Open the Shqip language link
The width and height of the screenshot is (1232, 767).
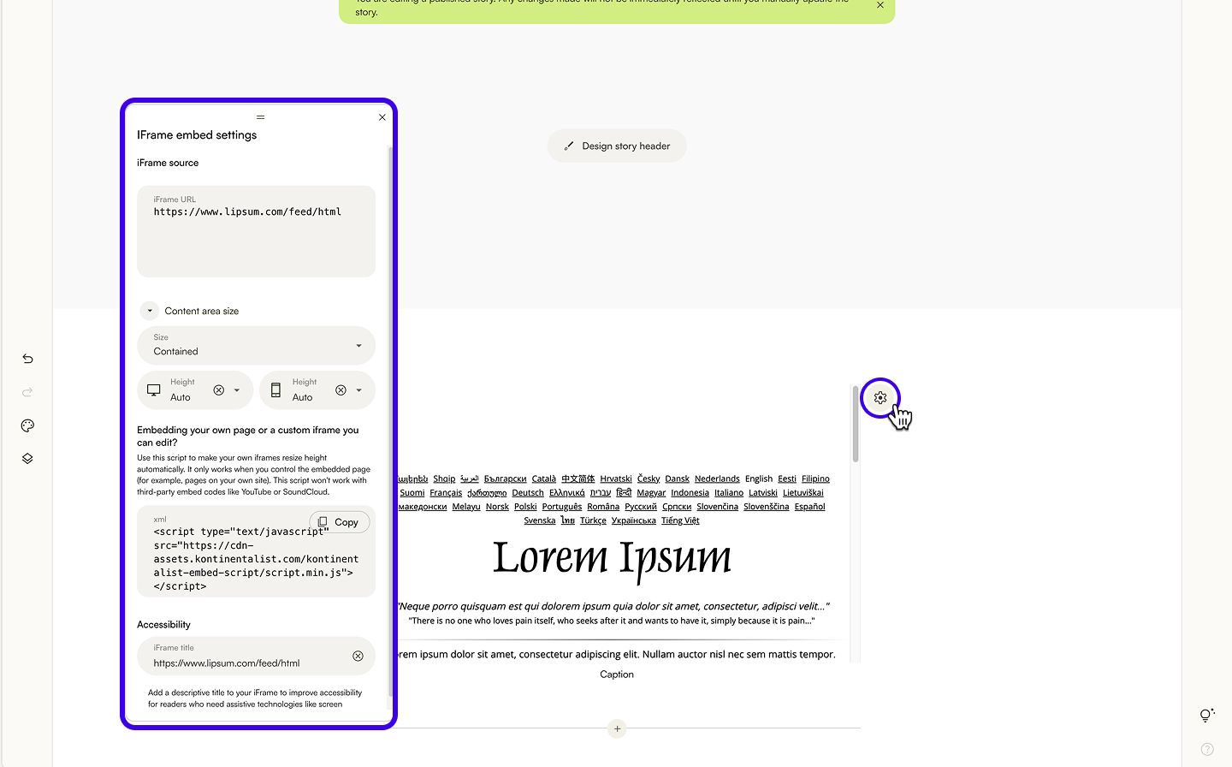point(444,479)
